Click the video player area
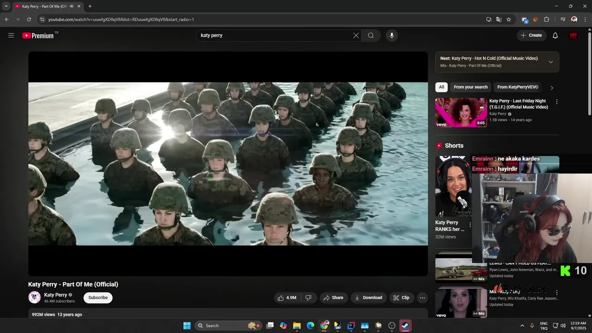Image resolution: width=592 pixels, height=333 pixels. tap(228, 164)
